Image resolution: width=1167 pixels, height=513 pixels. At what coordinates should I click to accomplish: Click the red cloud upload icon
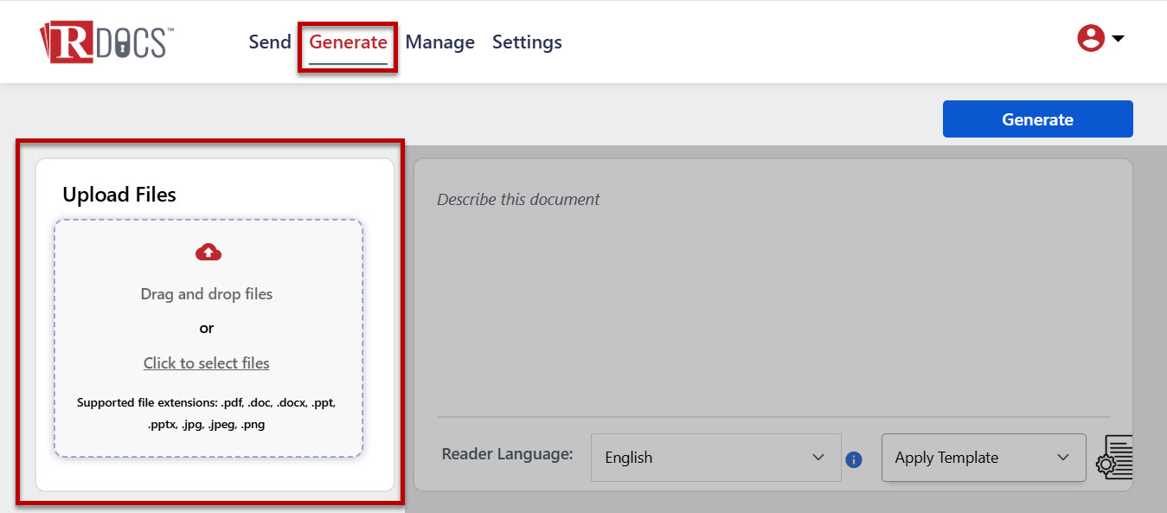[x=208, y=252]
